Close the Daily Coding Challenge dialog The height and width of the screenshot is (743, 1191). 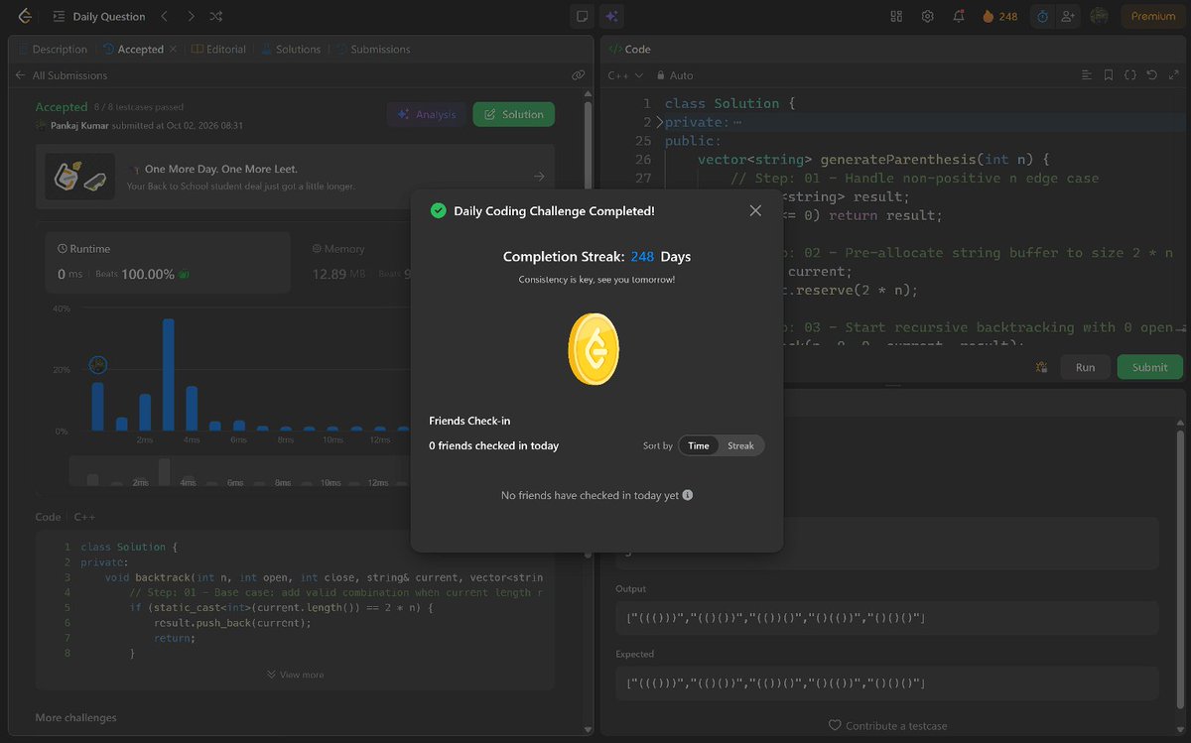click(755, 210)
